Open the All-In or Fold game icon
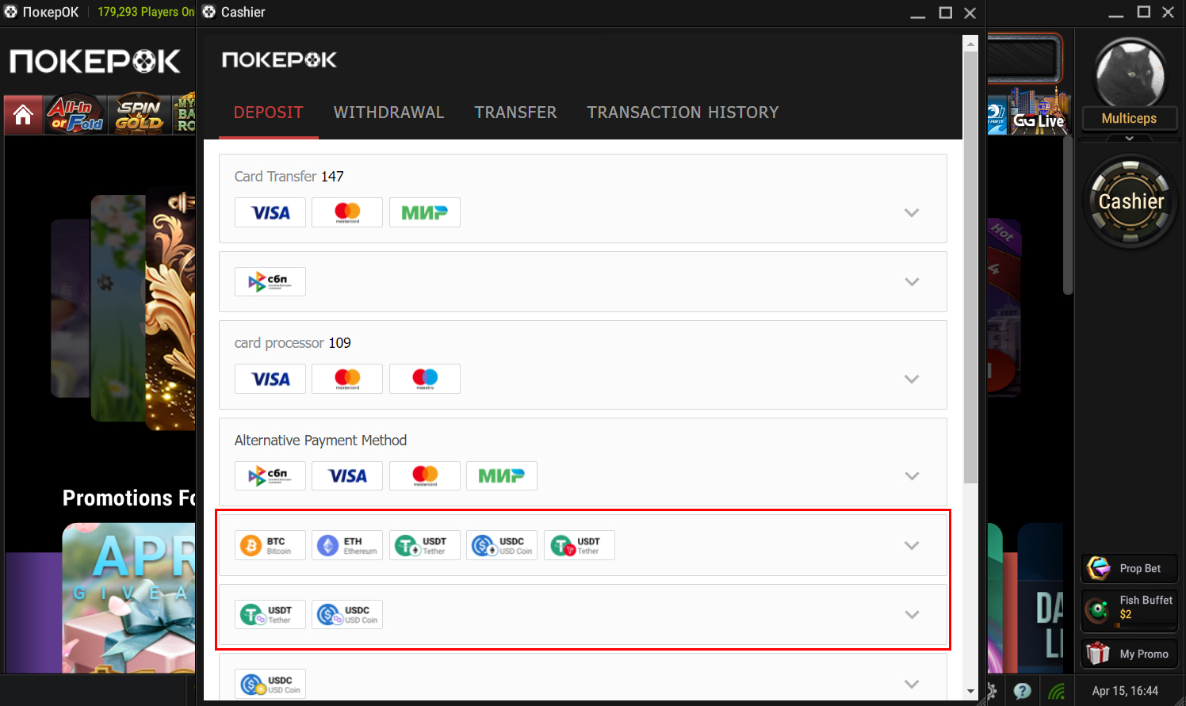 tap(76, 115)
